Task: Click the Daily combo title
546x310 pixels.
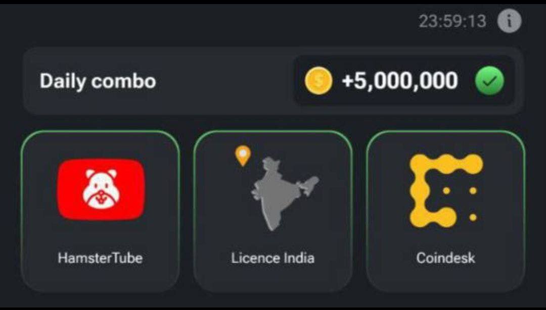Action: click(x=98, y=81)
